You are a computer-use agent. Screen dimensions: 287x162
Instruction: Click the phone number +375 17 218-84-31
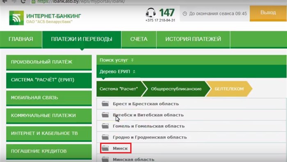click(x=160, y=21)
